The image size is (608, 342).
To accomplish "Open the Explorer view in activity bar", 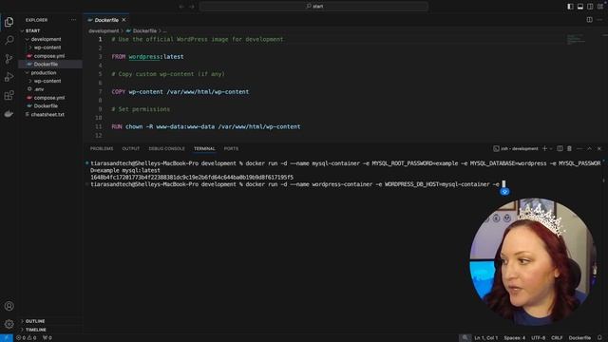I will (x=9, y=22).
